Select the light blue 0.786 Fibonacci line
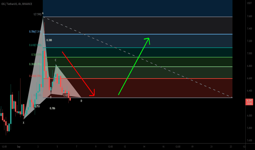This screenshot has width=255, height=150. [x=138, y=34]
